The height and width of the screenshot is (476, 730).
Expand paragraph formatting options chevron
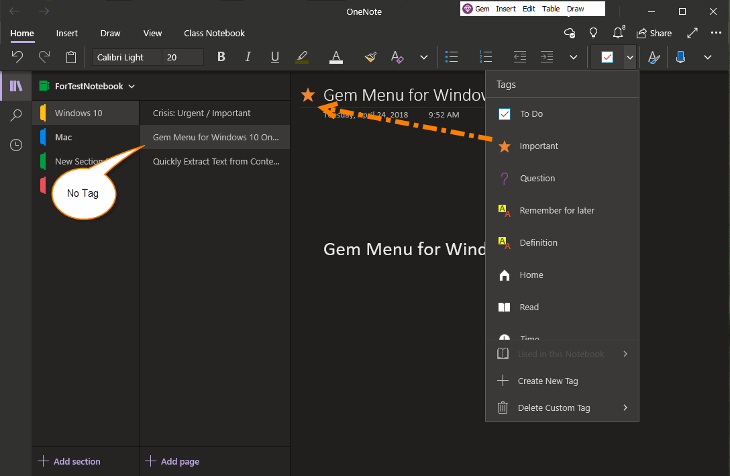click(574, 57)
